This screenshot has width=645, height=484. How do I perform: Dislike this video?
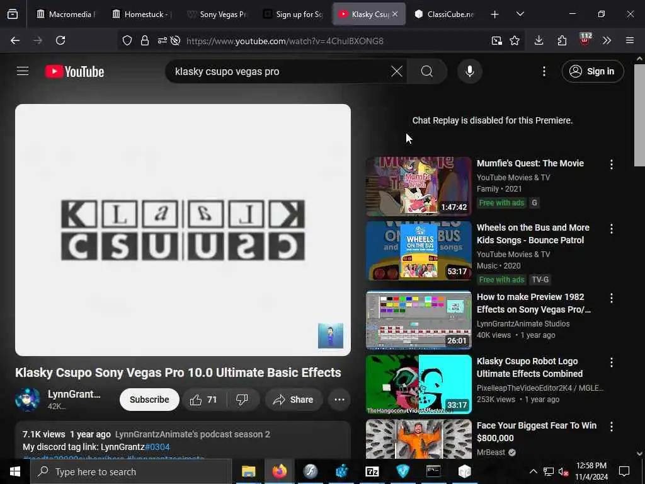243,399
